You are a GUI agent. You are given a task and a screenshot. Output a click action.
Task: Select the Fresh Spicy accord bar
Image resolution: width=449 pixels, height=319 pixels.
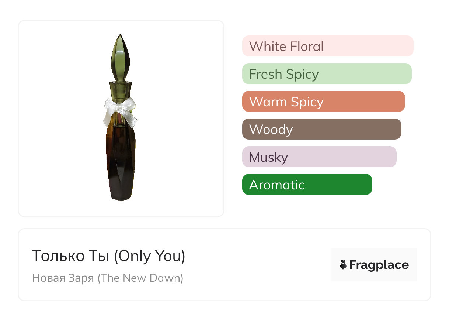click(327, 74)
